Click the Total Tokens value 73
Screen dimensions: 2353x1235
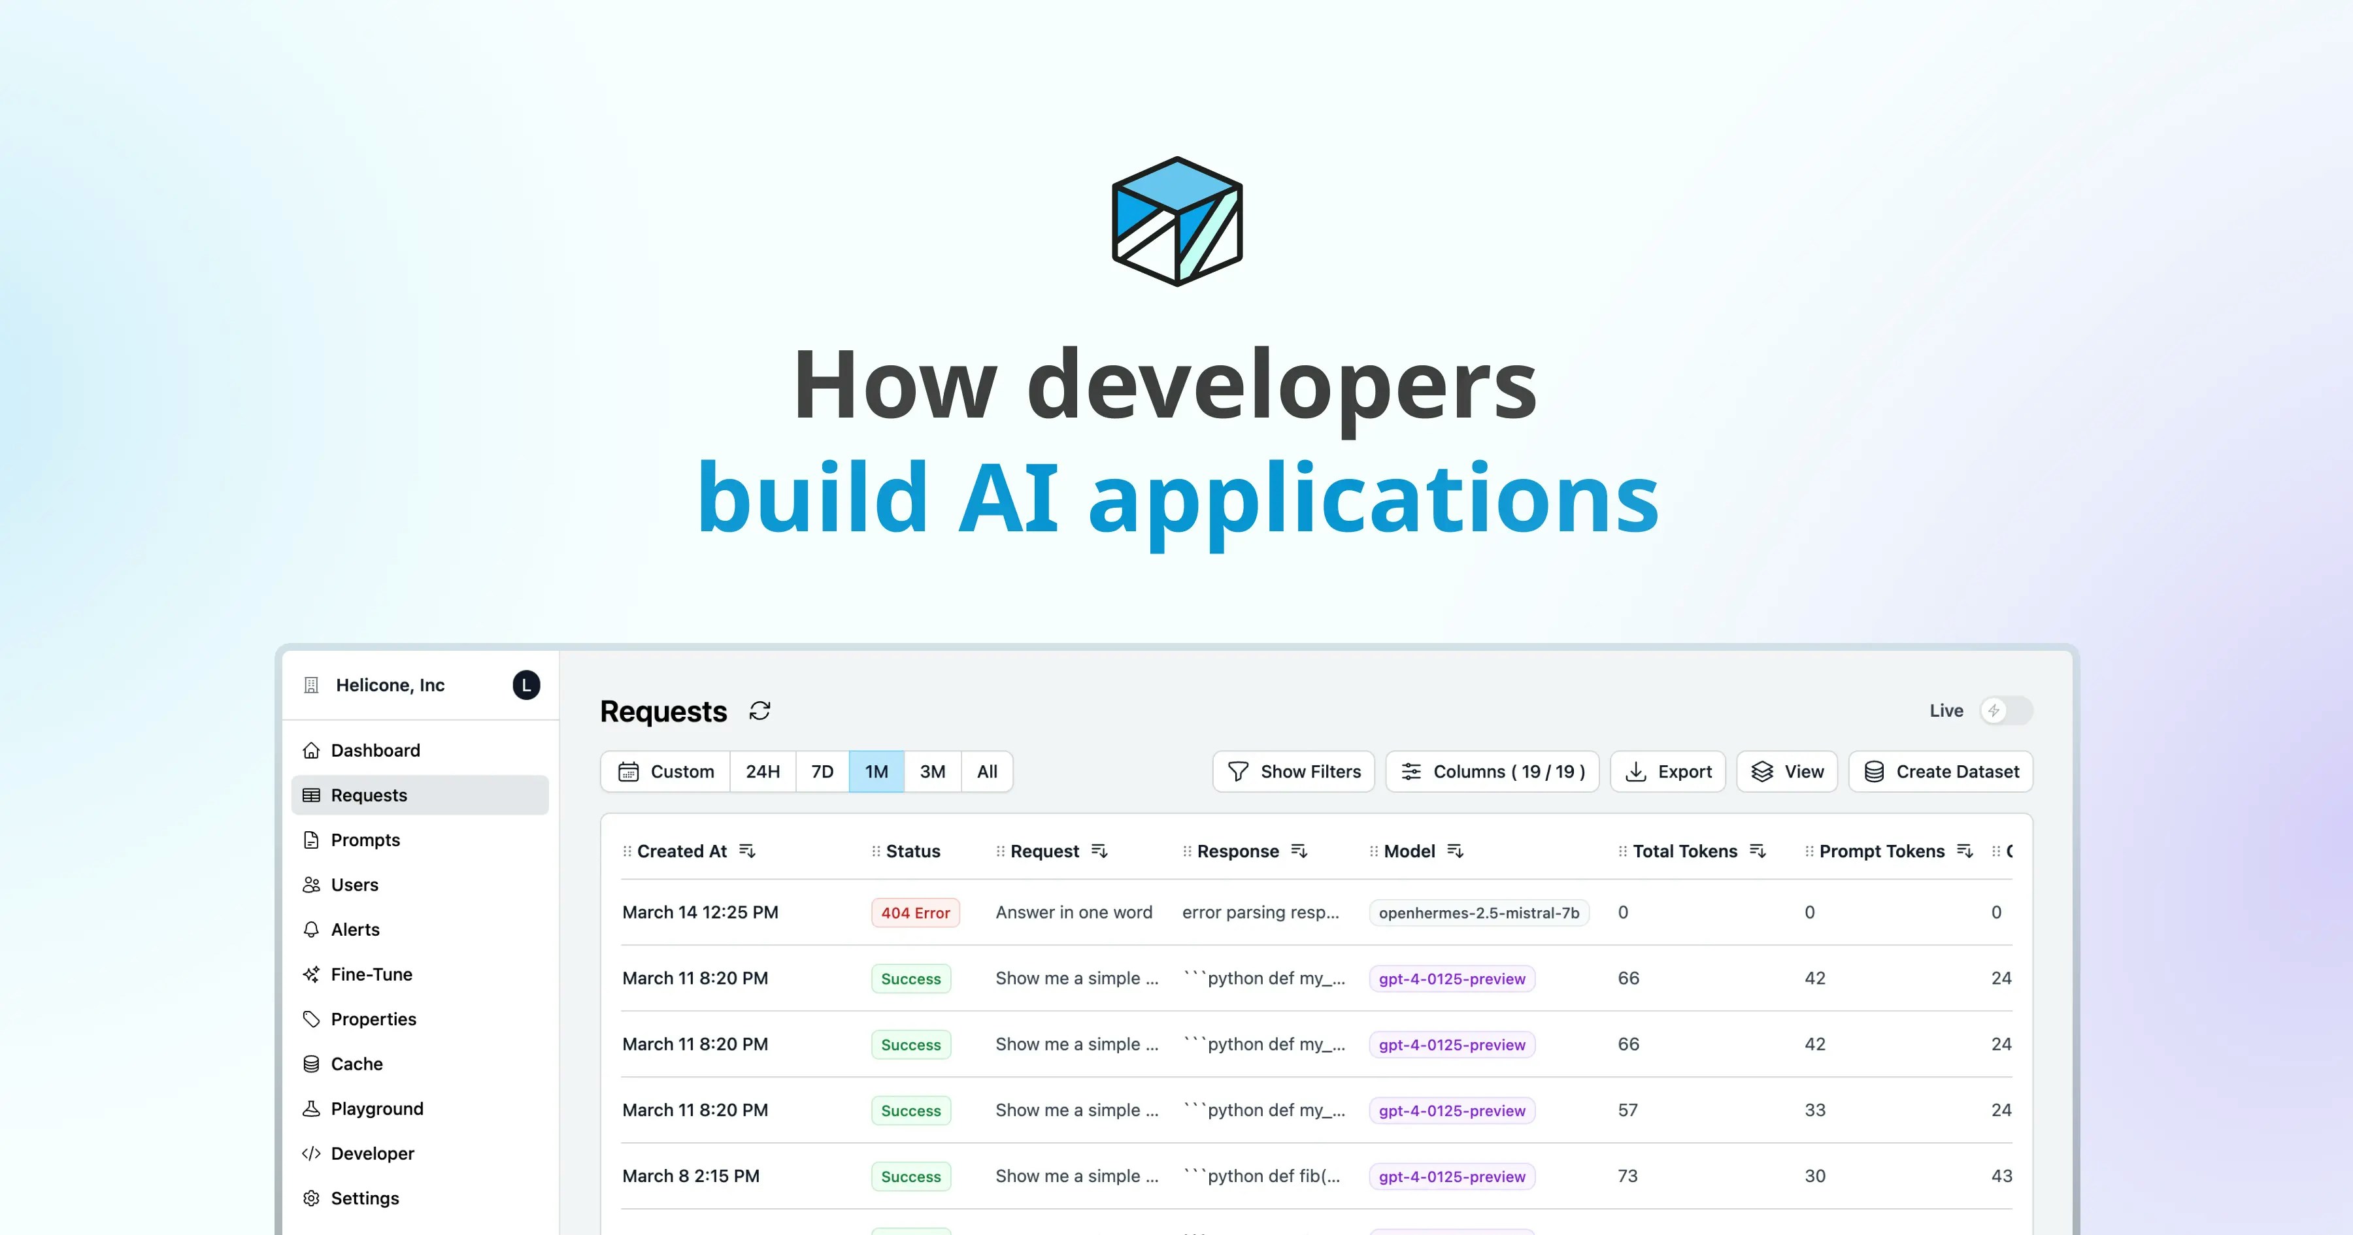tap(1627, 1177)
